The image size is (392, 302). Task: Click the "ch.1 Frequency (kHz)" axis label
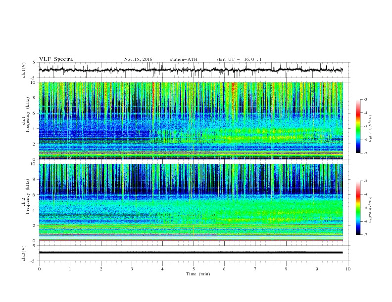point(26,113)
